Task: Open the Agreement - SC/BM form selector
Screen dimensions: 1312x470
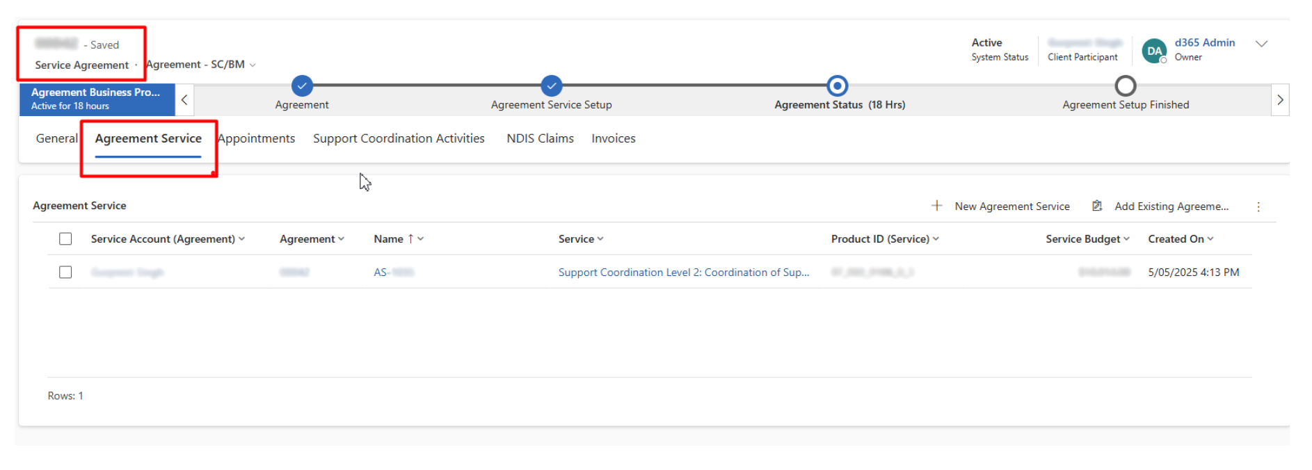Action: 200,65
